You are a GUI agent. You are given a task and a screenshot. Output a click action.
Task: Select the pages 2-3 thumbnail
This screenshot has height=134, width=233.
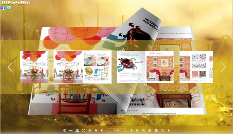(82, 67)
